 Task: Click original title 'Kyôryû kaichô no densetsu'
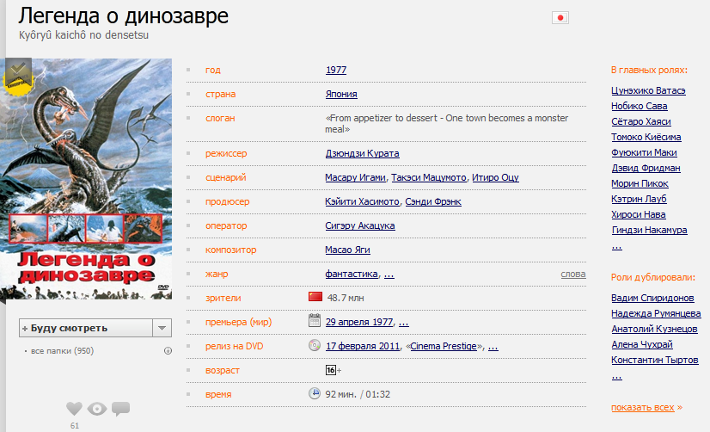[x=83, y=35]
